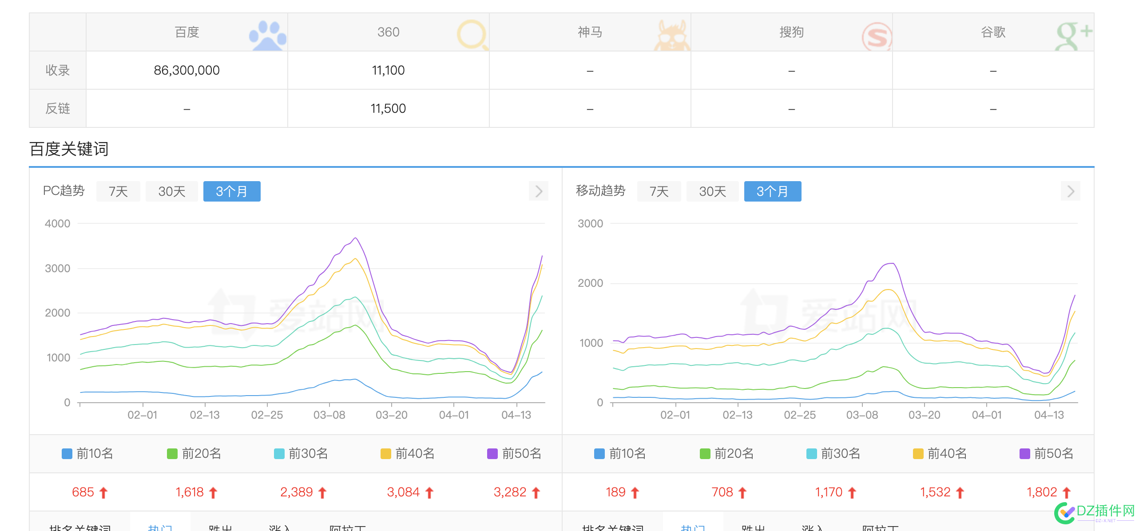Click red up arrow beside PC value 3,282
The height and width of the screenshot is (531, 1143).
coord(536,492)
